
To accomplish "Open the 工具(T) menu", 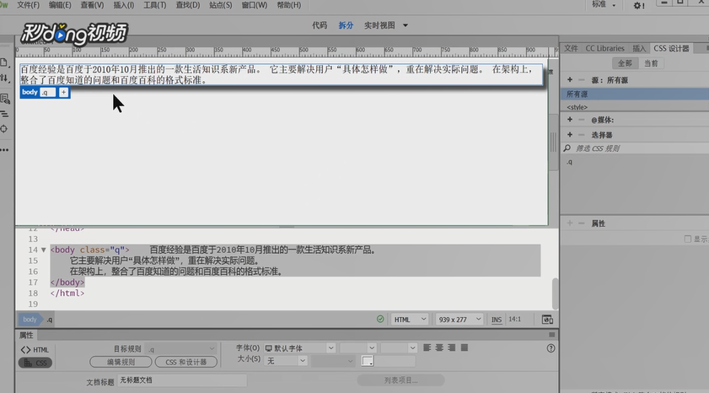I will click(x=154, y=5).
